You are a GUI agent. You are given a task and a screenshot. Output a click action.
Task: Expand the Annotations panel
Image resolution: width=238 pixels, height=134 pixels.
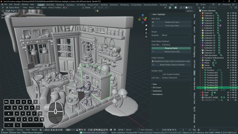[x=157, y=94]
